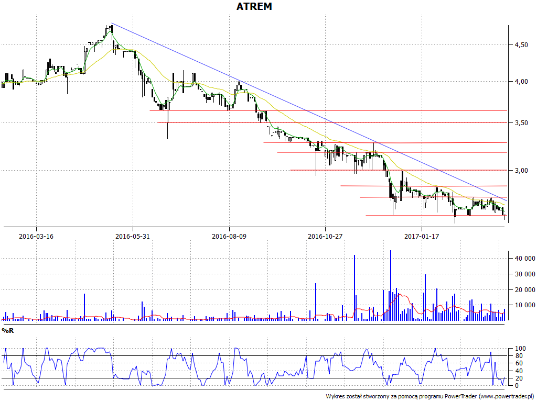537x402 pixels.
Task: Click the tallest volume bar above 40 000
Action: tap(390, 285)
